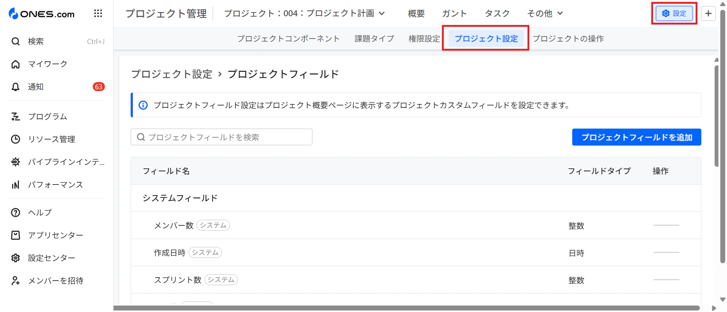Click メンバーを招待 link
Screen dimensions: 727x312
click(56, 281)
